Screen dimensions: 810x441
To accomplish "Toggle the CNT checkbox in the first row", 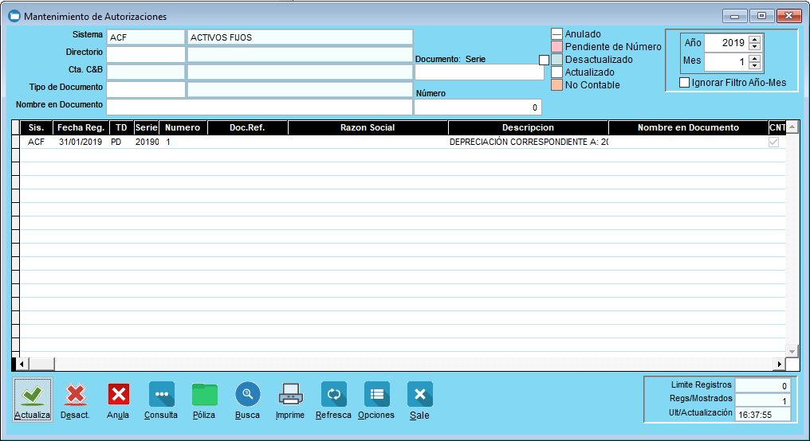I will coord(773,142).
